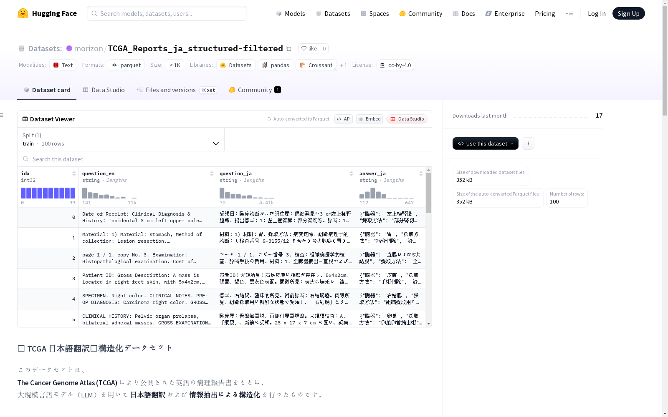This screenshot has height=417, width=668.
Task: Open the morizon profile link
Action: pos(89,48)
